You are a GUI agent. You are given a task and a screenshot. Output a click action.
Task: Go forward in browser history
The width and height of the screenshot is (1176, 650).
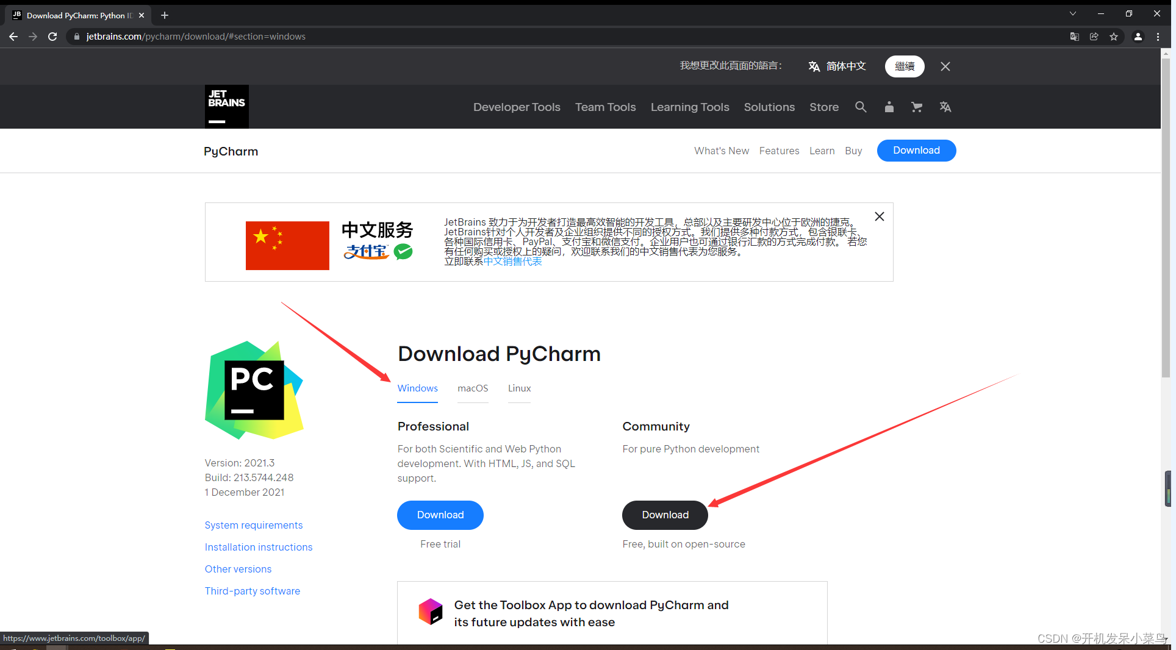point(33,37)
